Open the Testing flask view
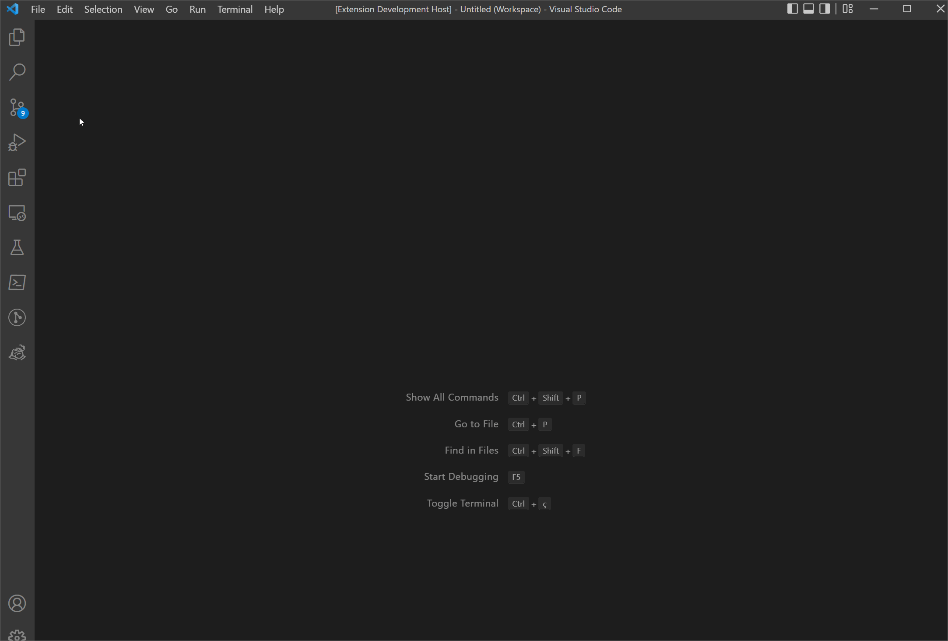Image resolution: width=948 pixels, height=641 pixels. [x=17, y=248]
